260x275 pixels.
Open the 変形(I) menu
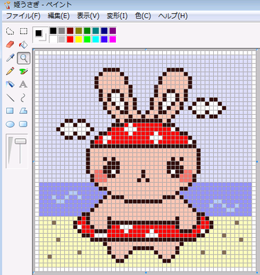[117, 16]
